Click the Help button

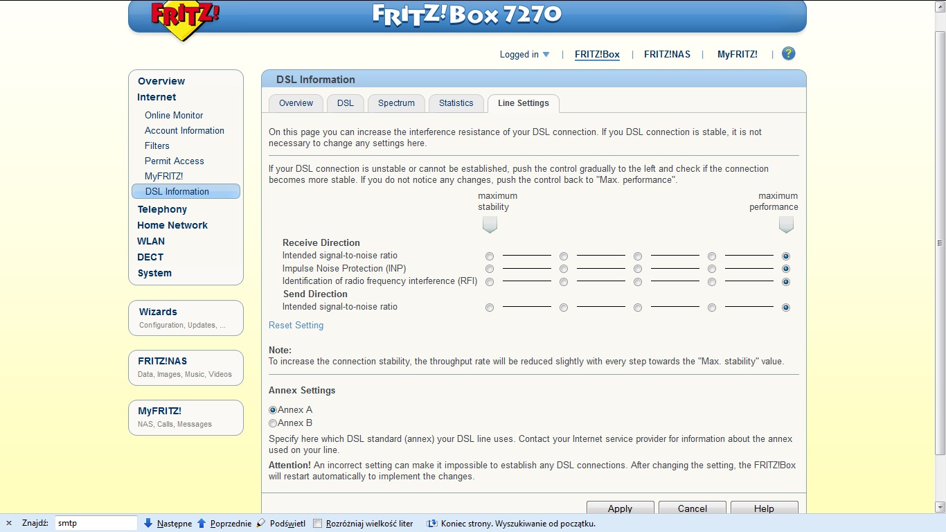[764, 508]
